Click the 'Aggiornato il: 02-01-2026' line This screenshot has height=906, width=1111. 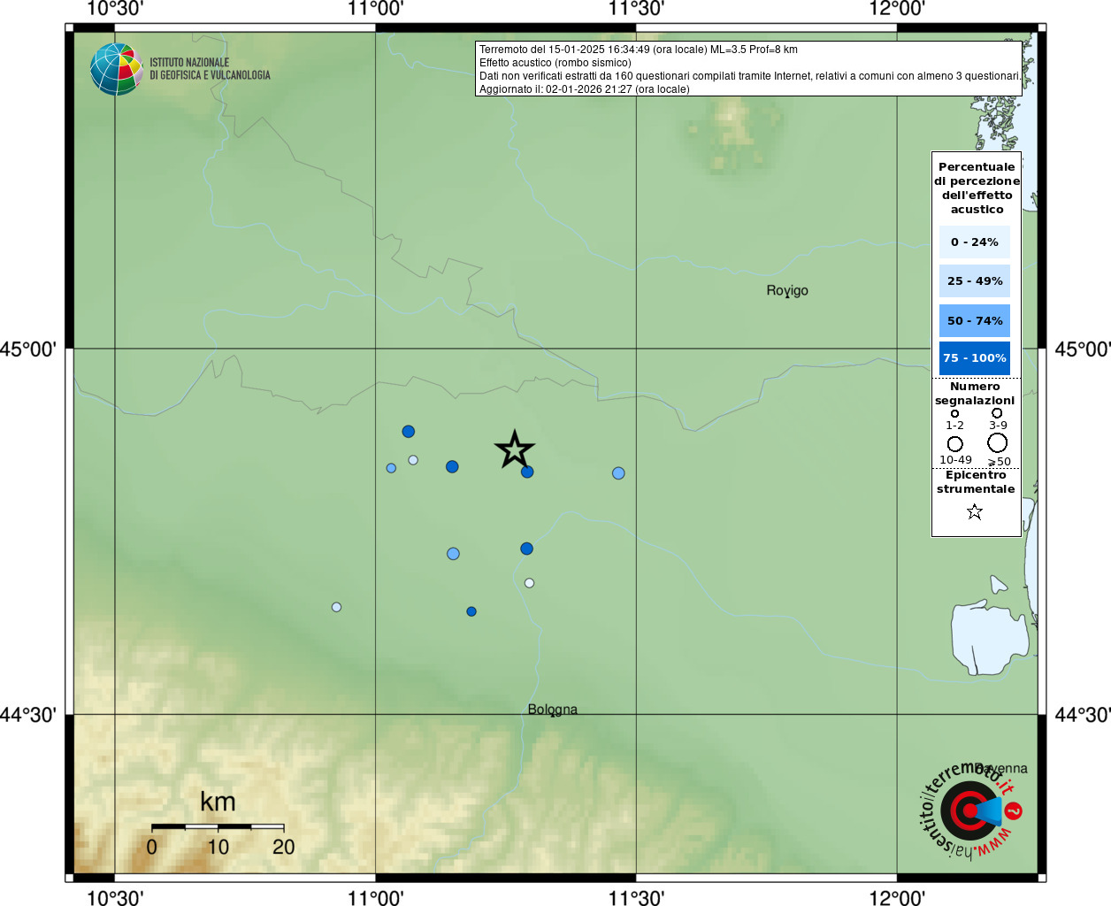point(585,89)
